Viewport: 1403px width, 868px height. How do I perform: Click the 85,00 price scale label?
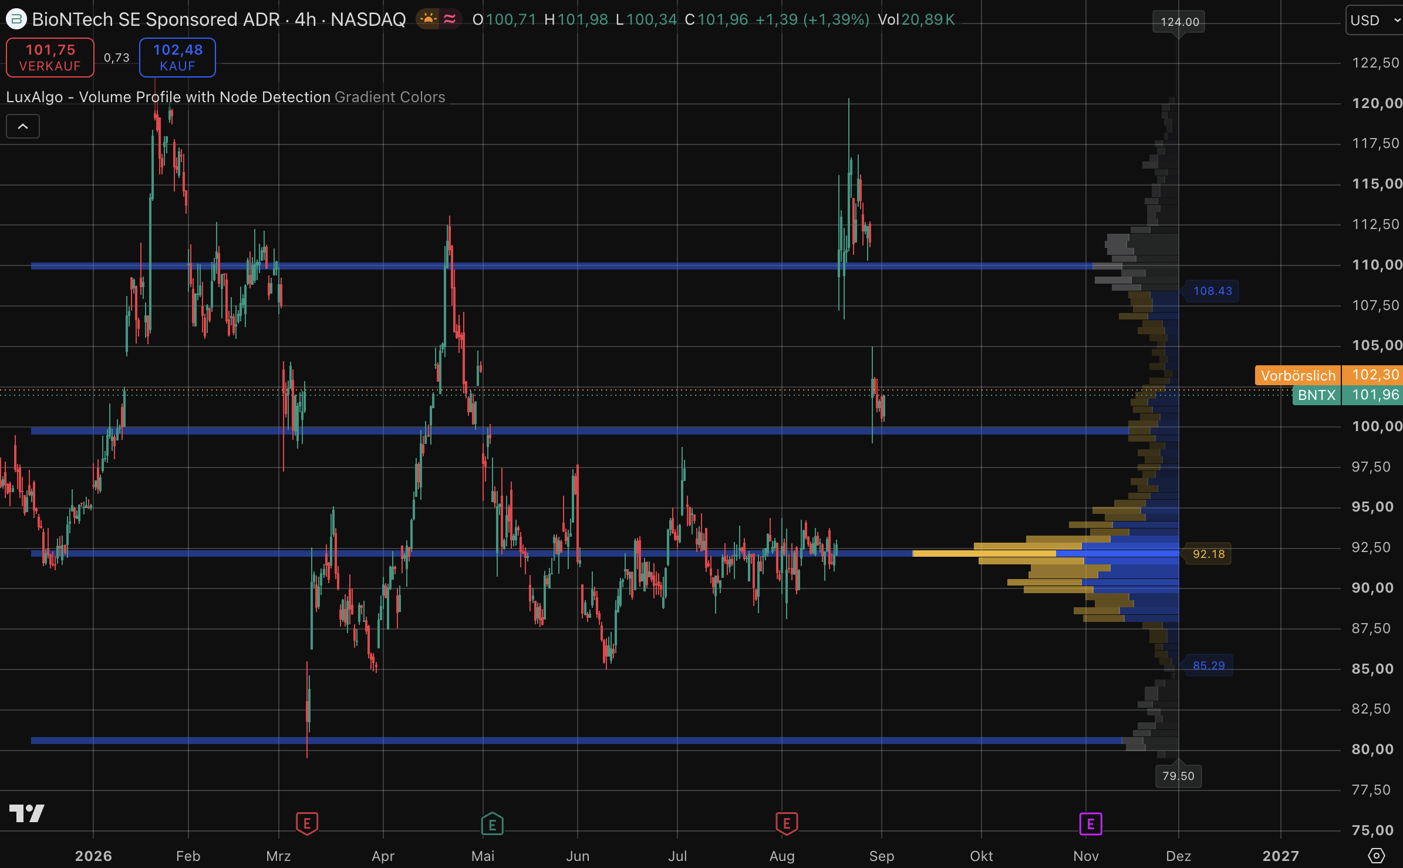tap(1372, 669)
